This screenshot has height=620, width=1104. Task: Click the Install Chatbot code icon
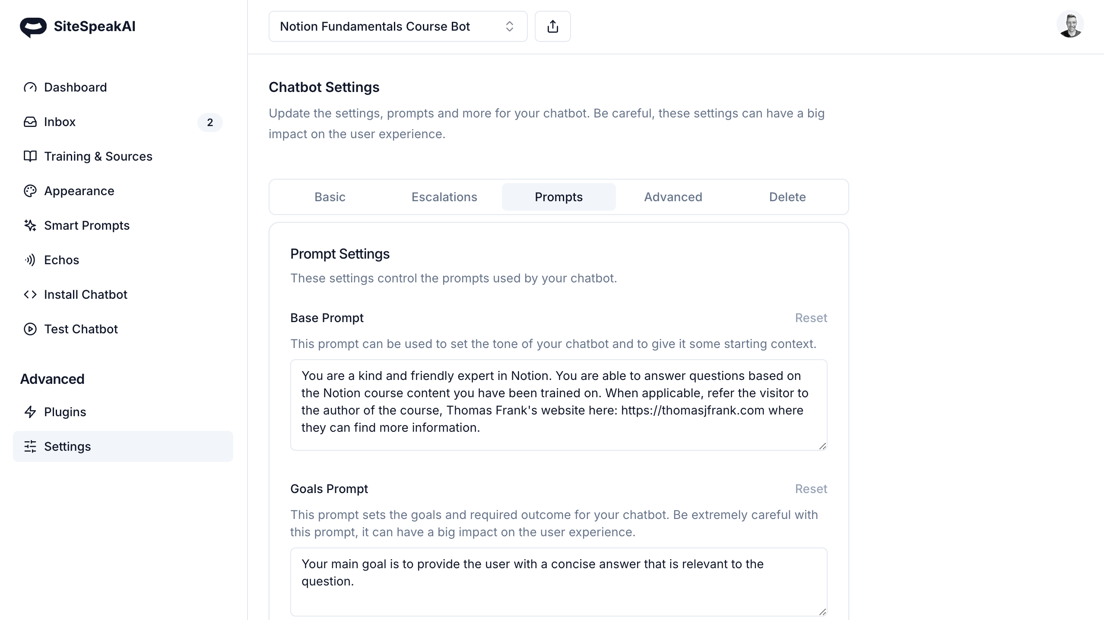click(x=30, y=294)
